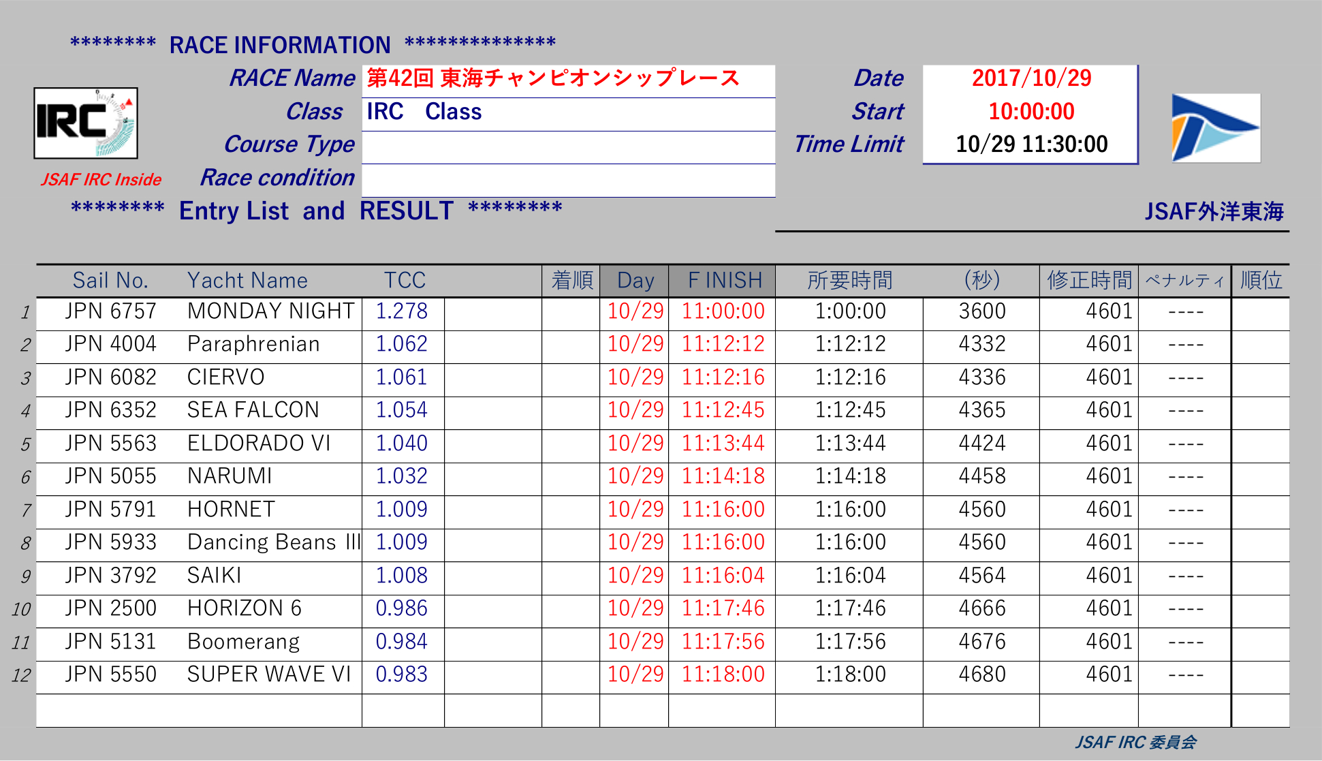The image size is (1322, 761).
Task: Click the Yacht Name column header
Action: (x=247, y=281)
